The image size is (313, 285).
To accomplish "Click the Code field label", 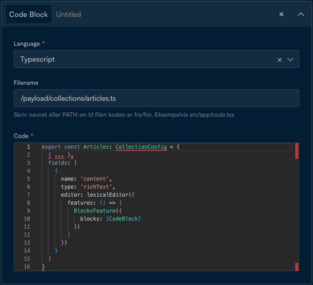I will (x=21, y=136).
